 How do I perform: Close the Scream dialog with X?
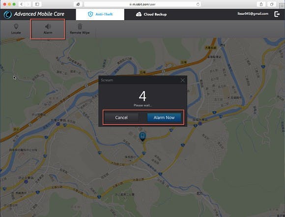pos(183,80)
